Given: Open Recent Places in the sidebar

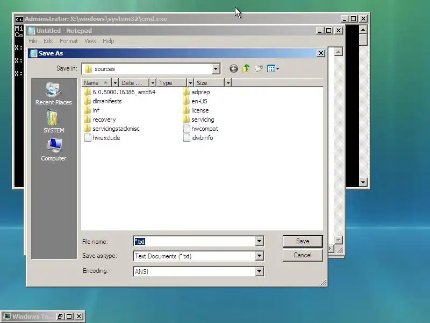Looking at the screenshot, I should point(53,94).
